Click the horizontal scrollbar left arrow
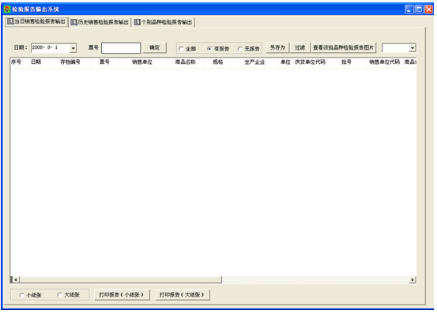The width and height of the screenshot is (437, 314). point(16,280)
